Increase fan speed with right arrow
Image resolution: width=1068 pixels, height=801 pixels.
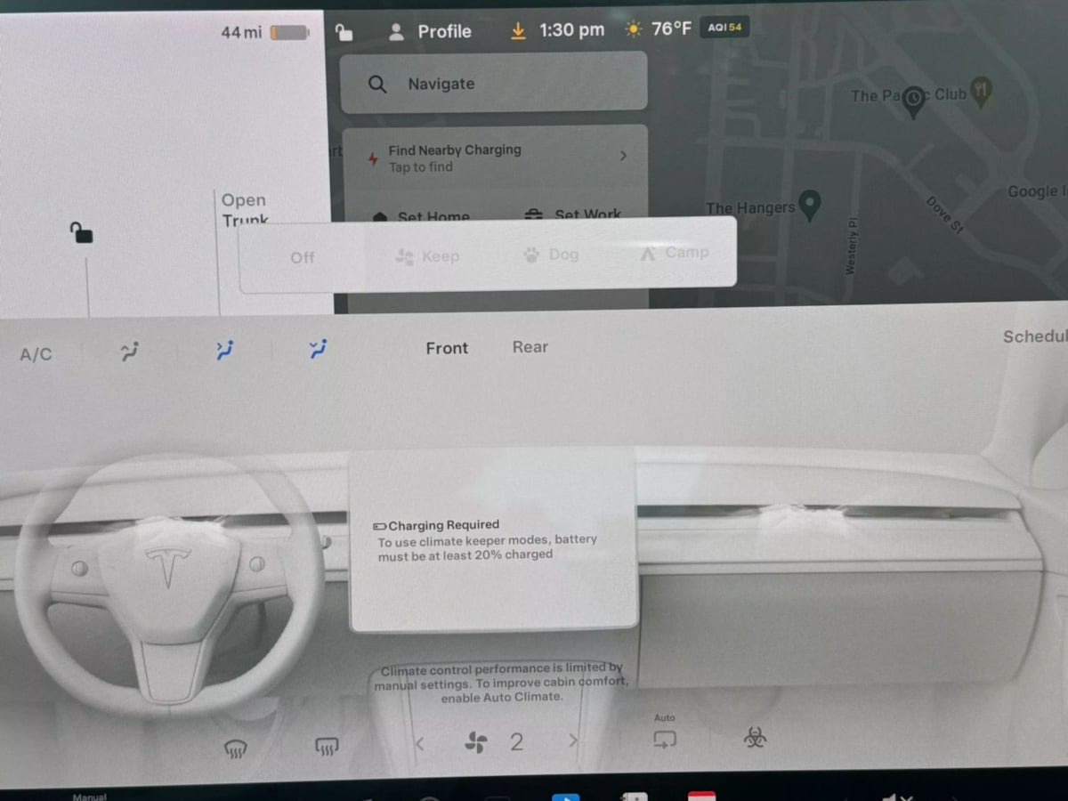573,741
